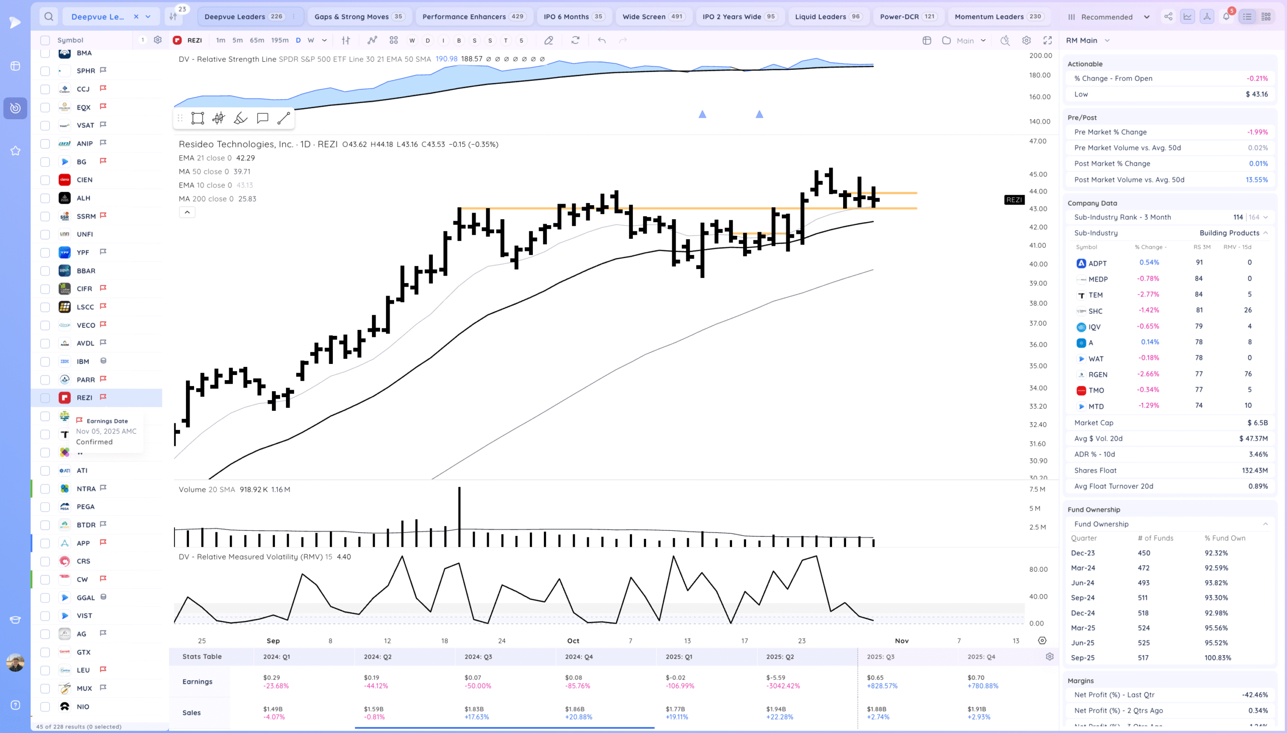
Task: Select the trend line drawing tool
Action: click(284, 118)
